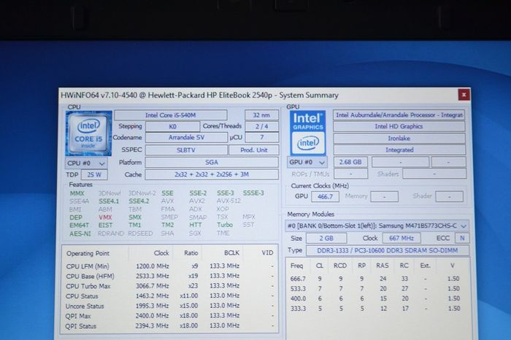Click the Intel Auburndale/Arrandale Processor field
511x340 pixels.
[399, 115]
